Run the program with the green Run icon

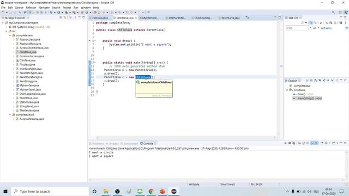click(59, 13)
